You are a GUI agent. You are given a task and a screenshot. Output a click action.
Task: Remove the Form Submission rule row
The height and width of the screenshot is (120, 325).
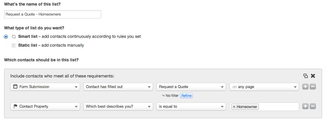pos(313,87)
